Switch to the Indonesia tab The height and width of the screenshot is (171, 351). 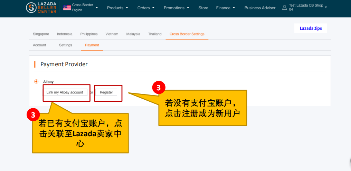65,34
